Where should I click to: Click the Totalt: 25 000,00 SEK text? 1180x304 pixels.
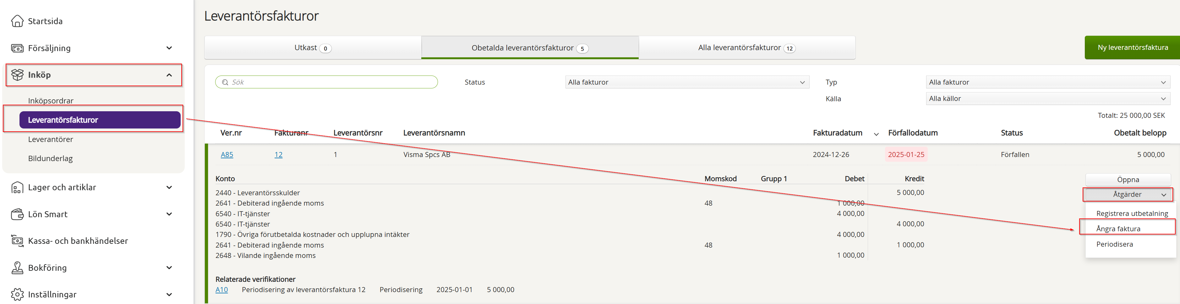coord(1131,116)
